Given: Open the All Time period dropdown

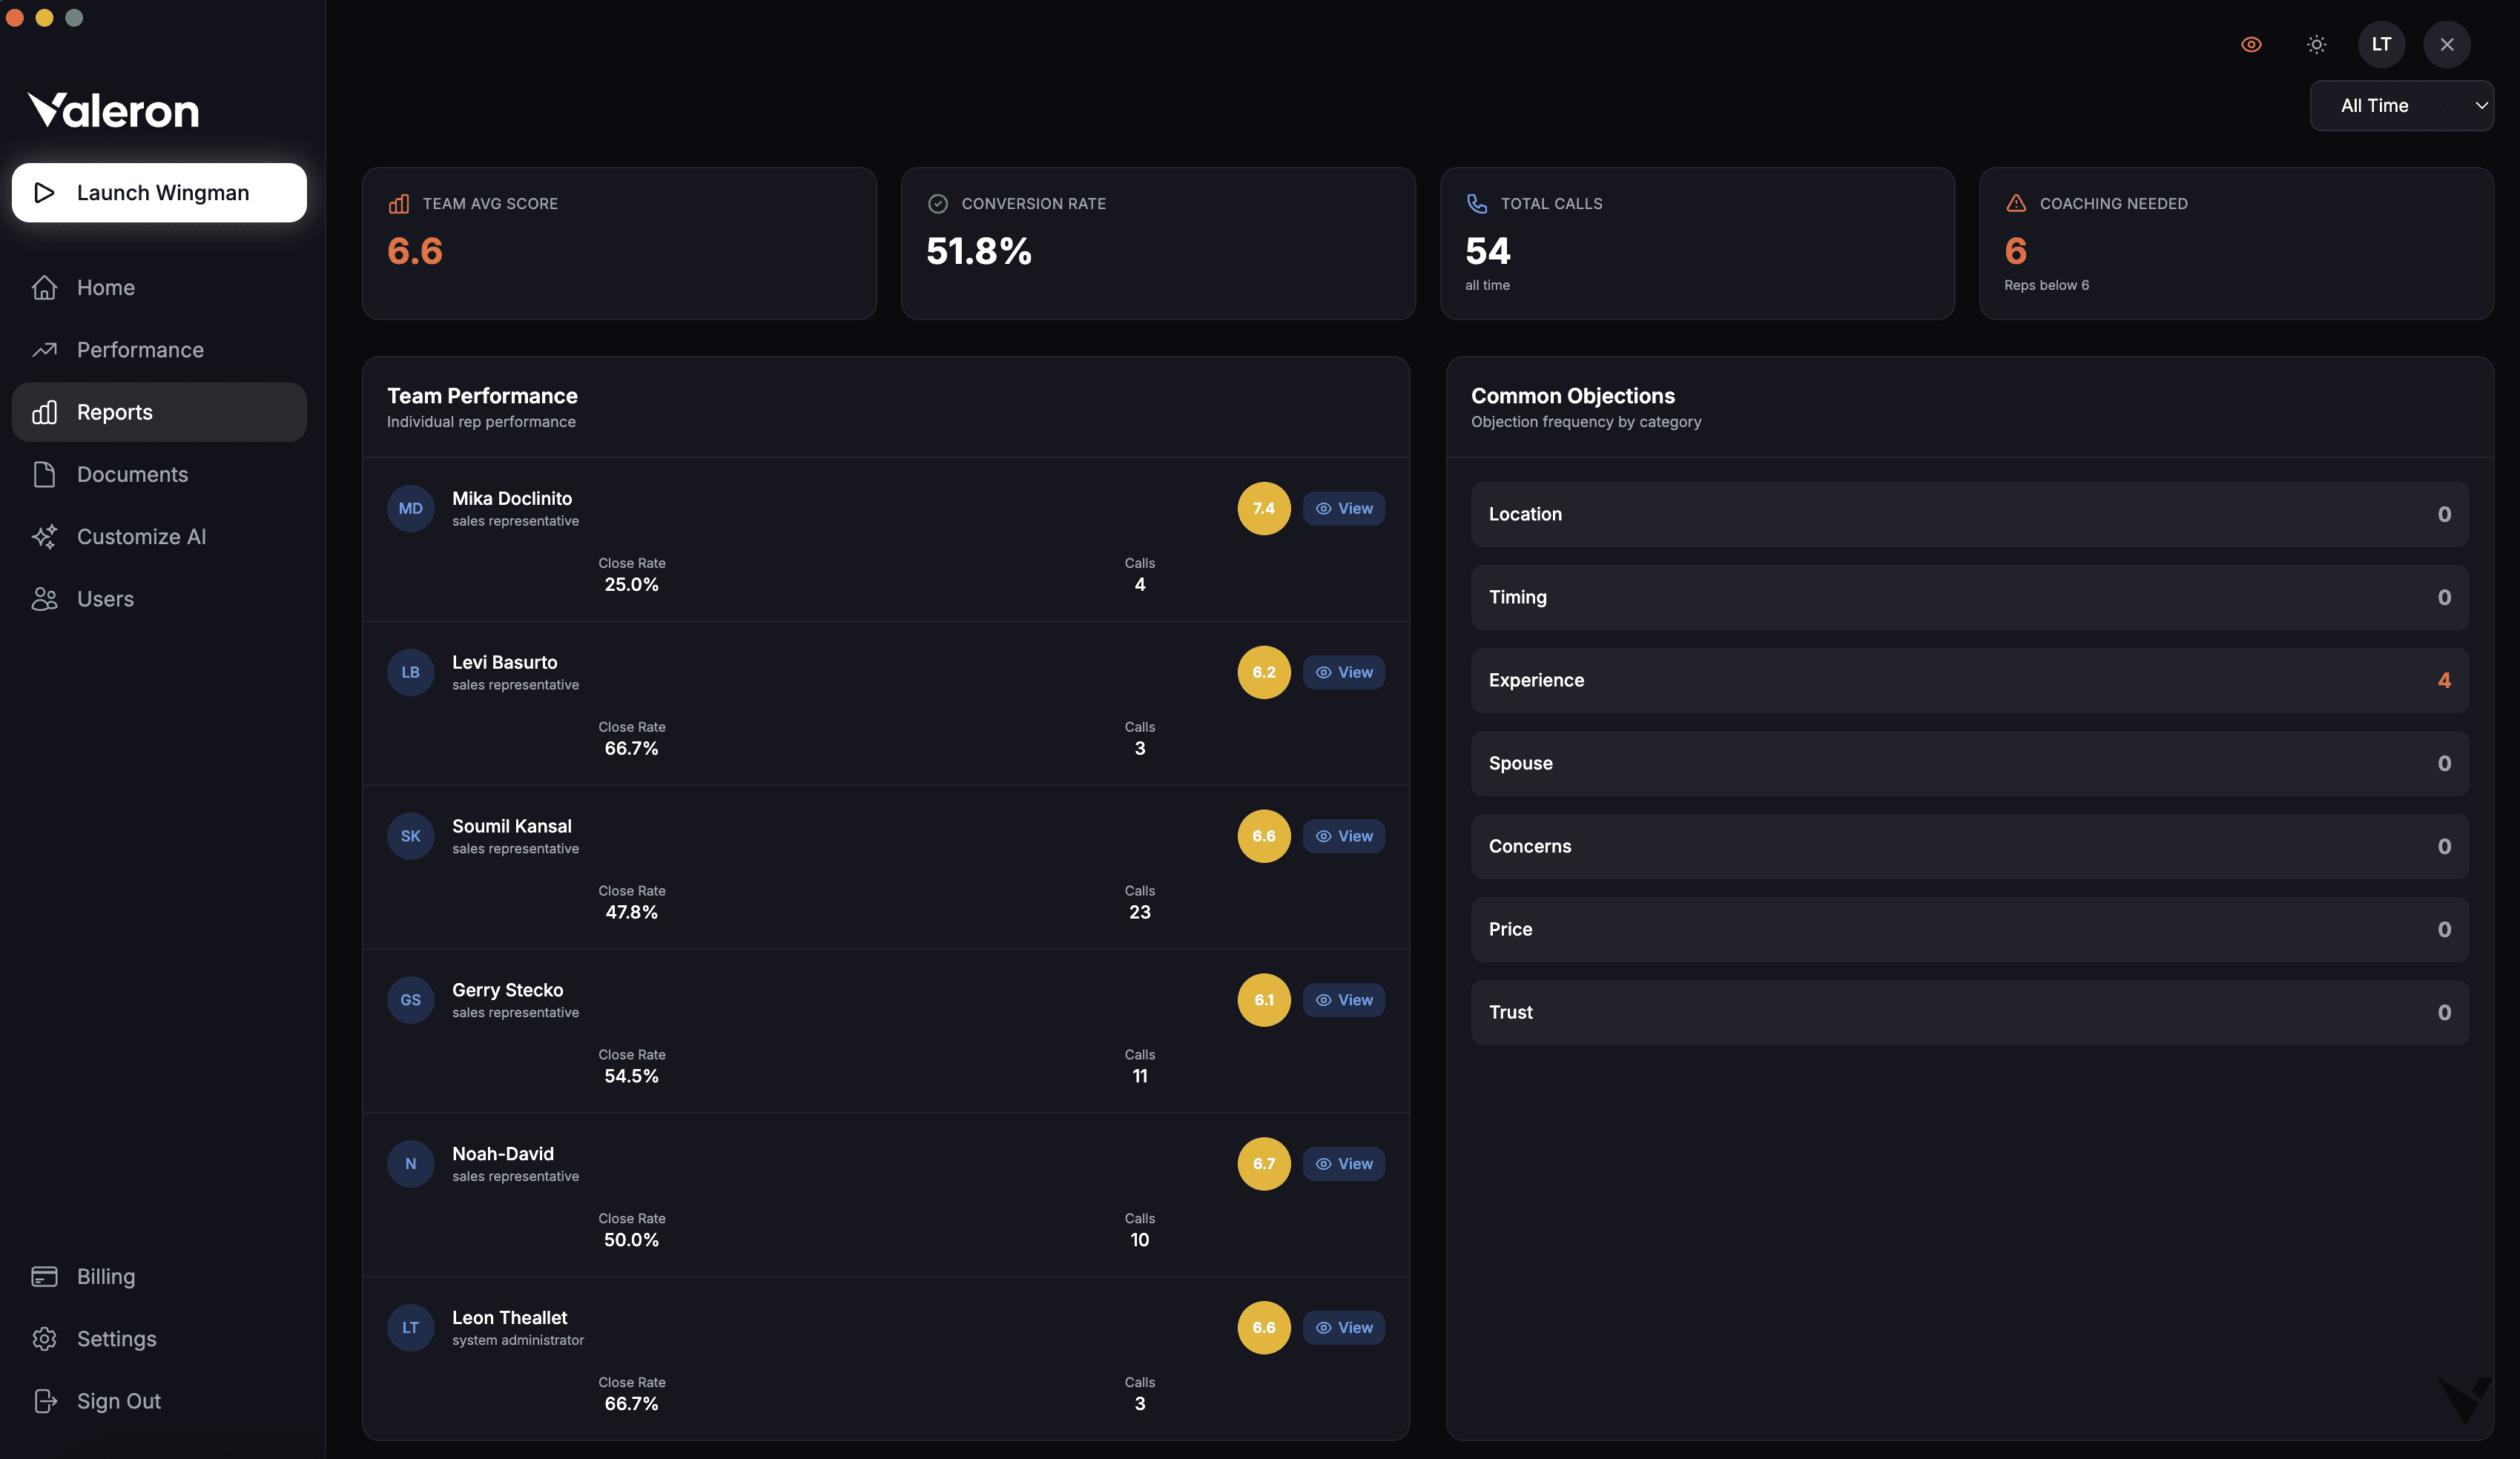Looking at the screenshot, I should click(x=2401, y=106).
